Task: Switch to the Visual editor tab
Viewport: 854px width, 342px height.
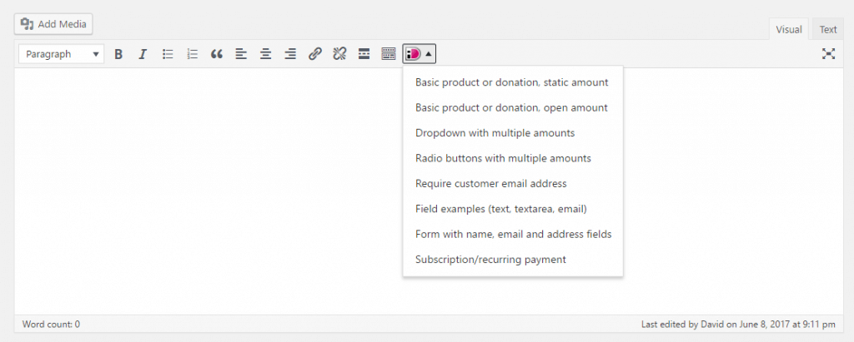Action: [x=789, y=29]
